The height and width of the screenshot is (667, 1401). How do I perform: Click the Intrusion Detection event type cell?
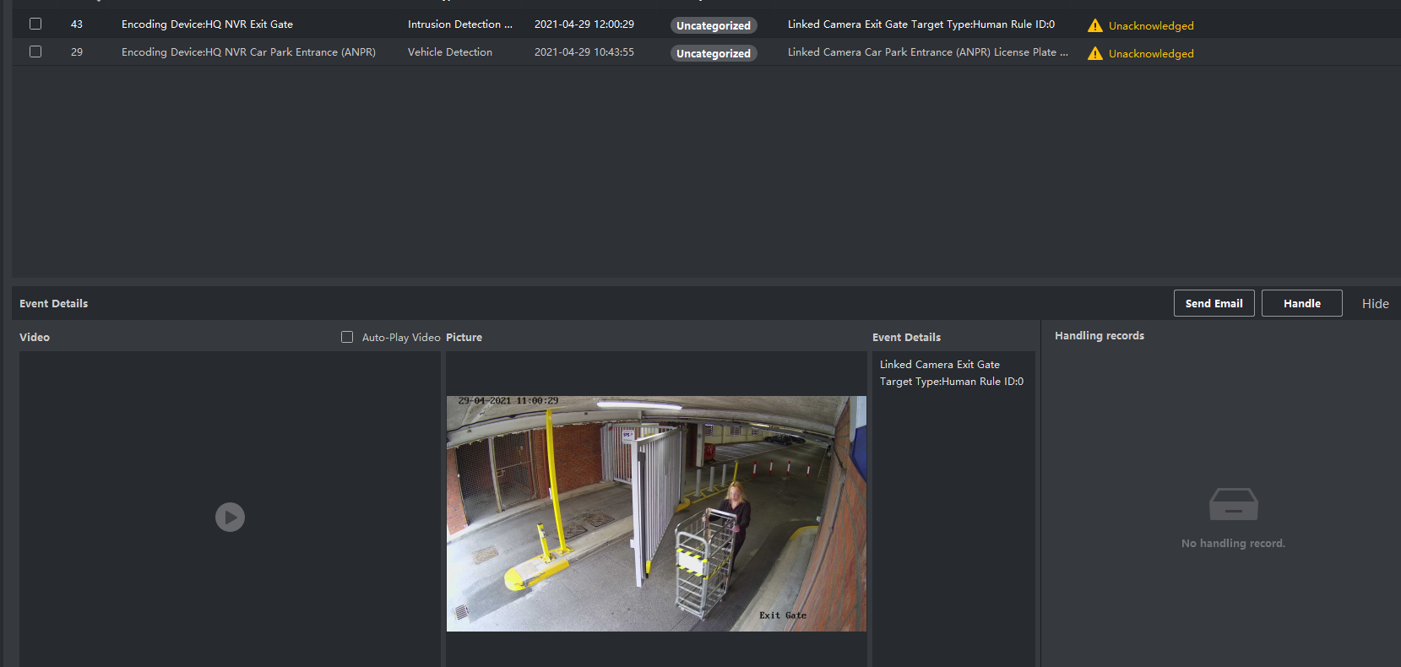(459, 24)
